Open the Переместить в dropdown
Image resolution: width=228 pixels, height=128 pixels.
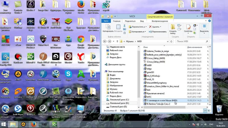[138, 27]
